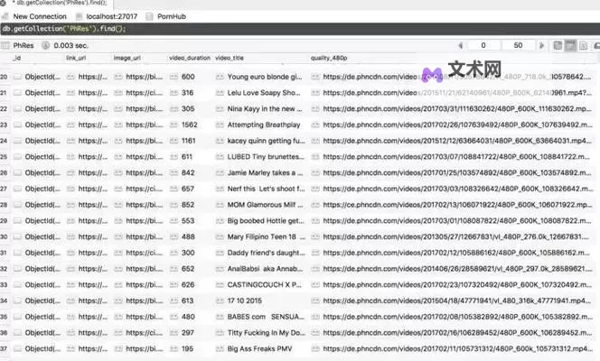This screenshot has width=600, height=361.
Task: Click the batch size field showing 50
Action: pyautogui.click(x=518, y=45)
